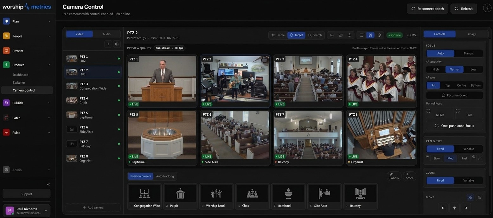Open preview settings gear beside layout icons
The height and width of the screenshot is (218, 493).
click(379, 35)
